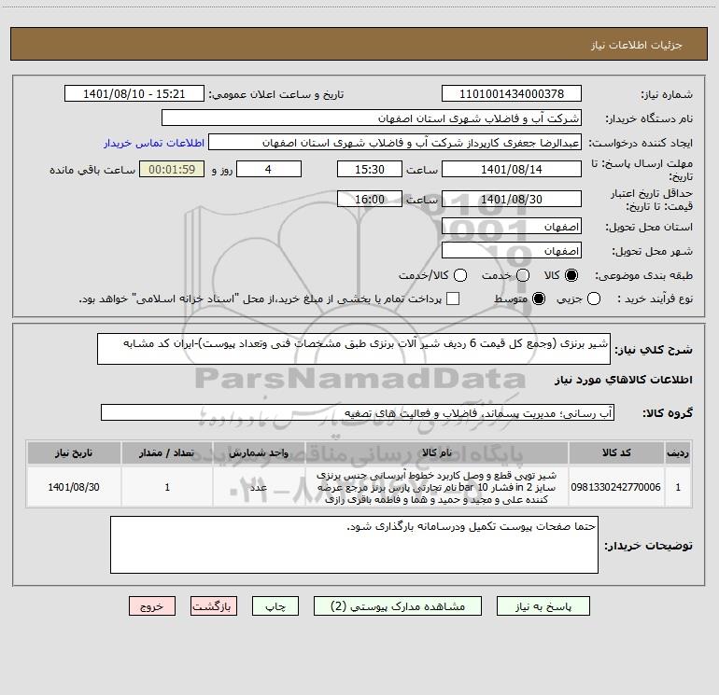Image resolution: width=719 pixels, height=695 pixels.
Task: Click the table date cell 1401/08/30
Action: tap(74, 487)
